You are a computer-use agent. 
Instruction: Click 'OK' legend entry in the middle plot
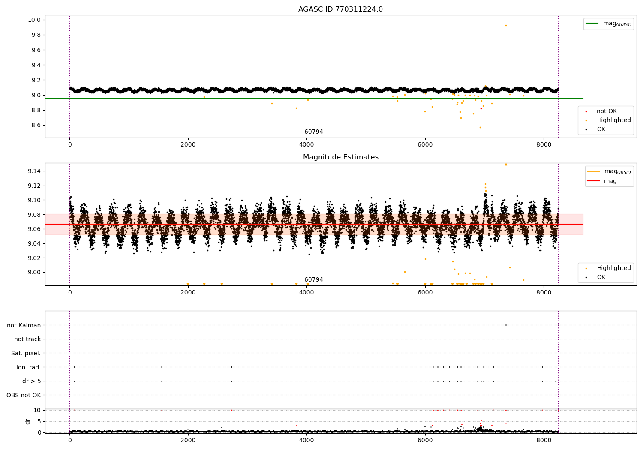(x=601, y=277)
